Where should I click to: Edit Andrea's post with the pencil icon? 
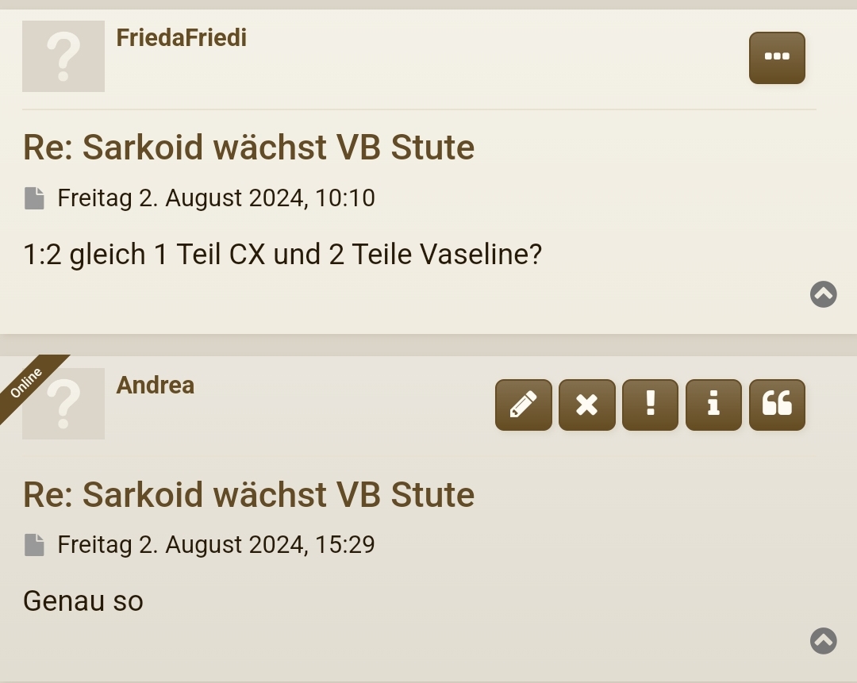pyautogui.click(x=524, y=405)
